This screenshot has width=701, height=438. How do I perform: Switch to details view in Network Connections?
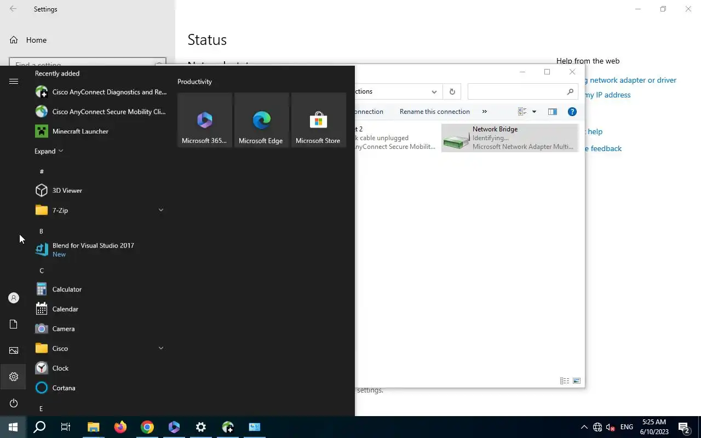click(565, 381)
